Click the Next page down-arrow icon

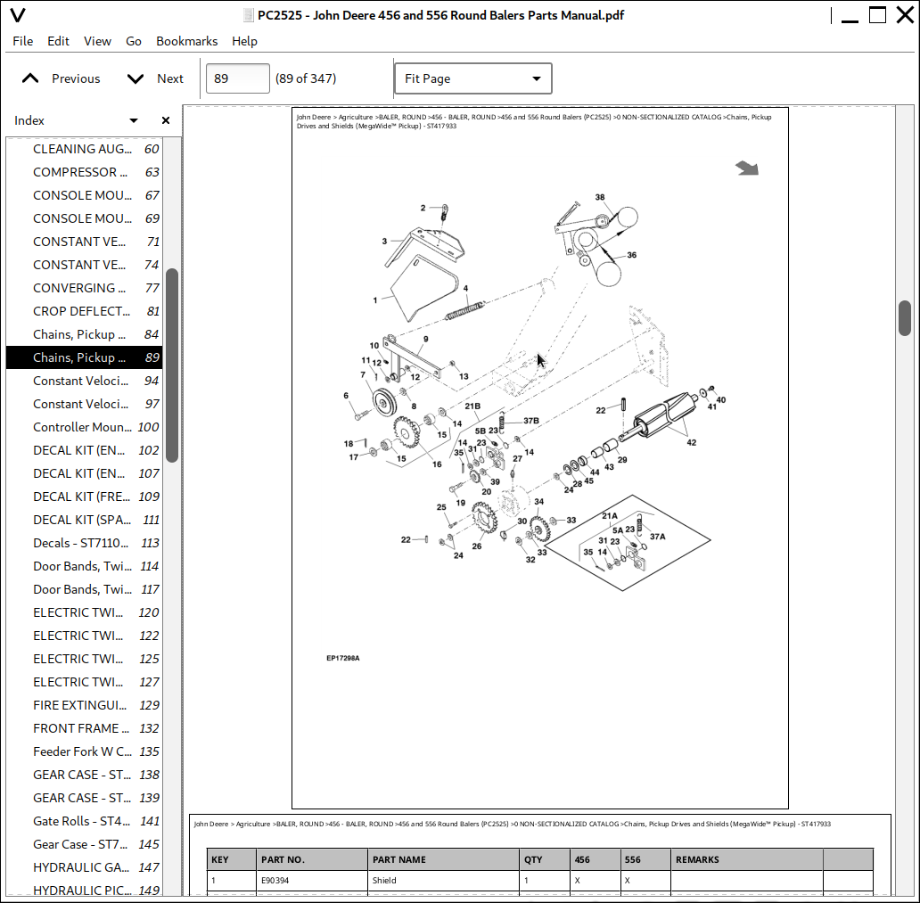[136, 78]
